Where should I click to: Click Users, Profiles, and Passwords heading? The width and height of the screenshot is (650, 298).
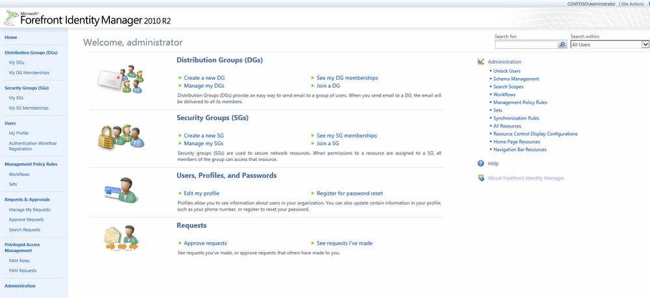tap(226, 175)
